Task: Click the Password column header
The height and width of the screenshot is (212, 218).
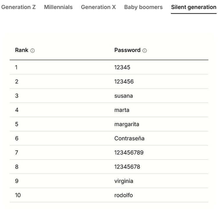Action: pos(127,50)
